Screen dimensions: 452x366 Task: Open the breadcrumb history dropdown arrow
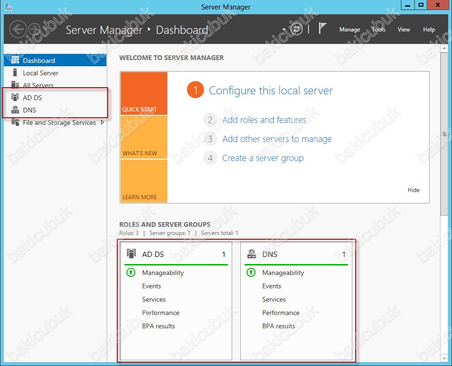284,30
